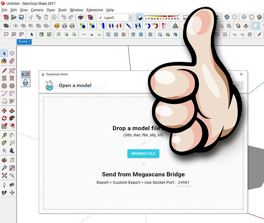Select the pink Eraser tool
The image size is (264, 223).
pos(12,61)
